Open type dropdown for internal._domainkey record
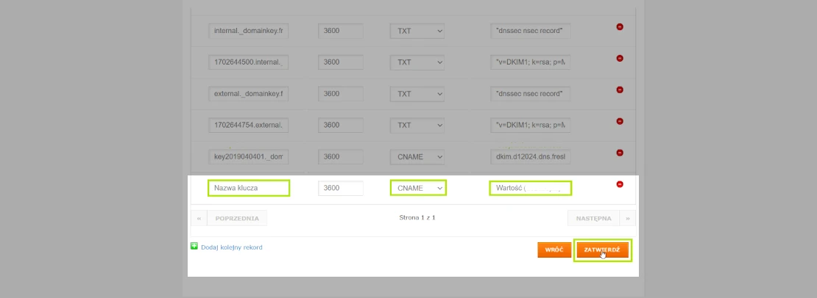Image resolution: width=817 pixels, height=298 pixels. tap(417, 32)
